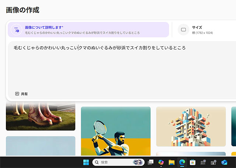Switch to Microsoft Edge in the taskbar

182,162
